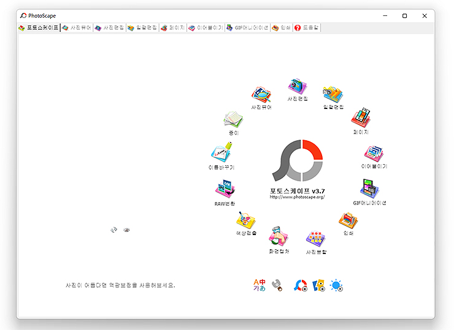Open the wrench settings icon at the bottom
Image resolution: width=454 pixels, height=330 pixels.
pyautogui.click(x=277, y=285)
